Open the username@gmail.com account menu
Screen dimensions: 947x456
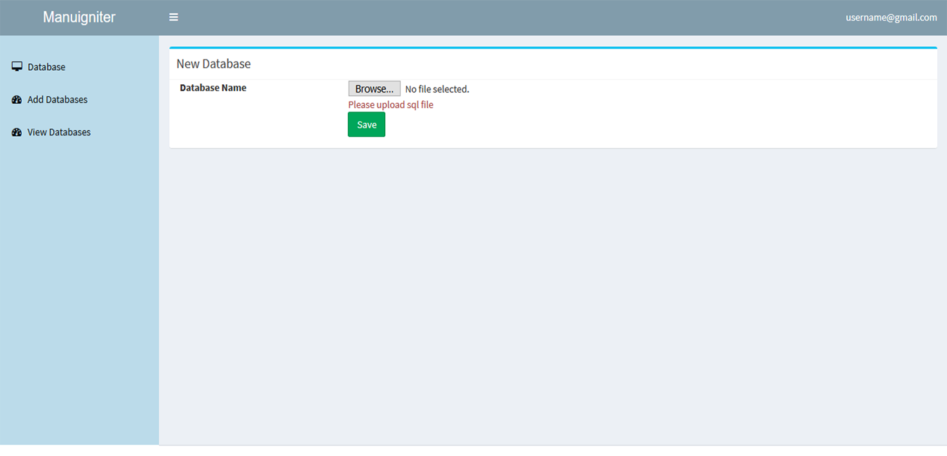tap(891, 18)
